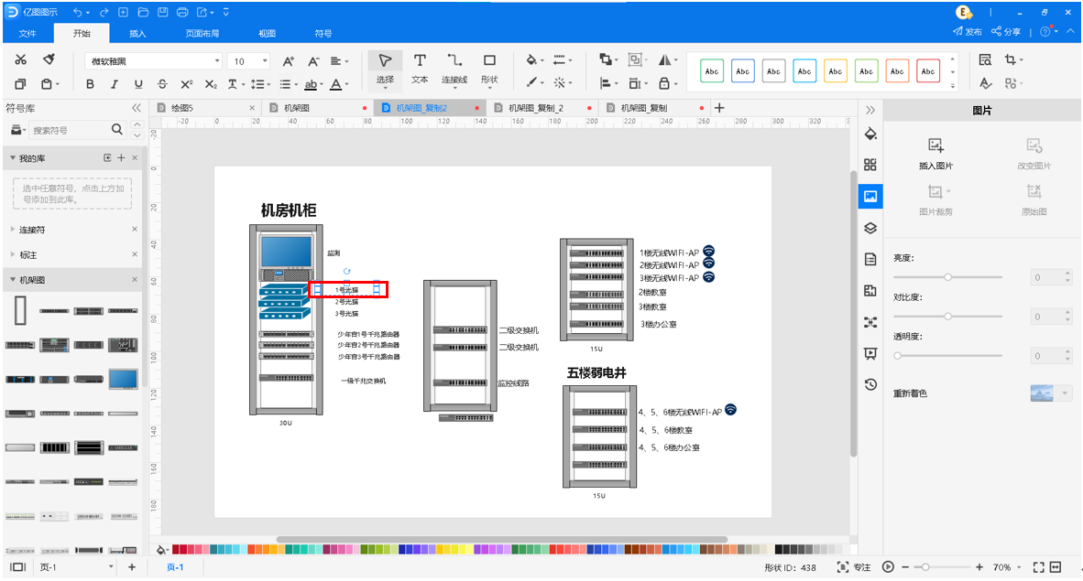The width and height of the screenshot is (1083, 581).
Task: Click the History icon in right sidebar
Action: pyautogui.click(x=870, y=384)
